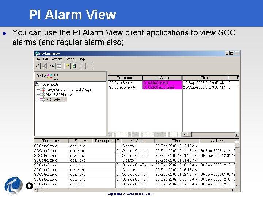Click alarm group icon beside My SQC Alarms
Screen dimensions: 263x197
click(x=42, y=94)
